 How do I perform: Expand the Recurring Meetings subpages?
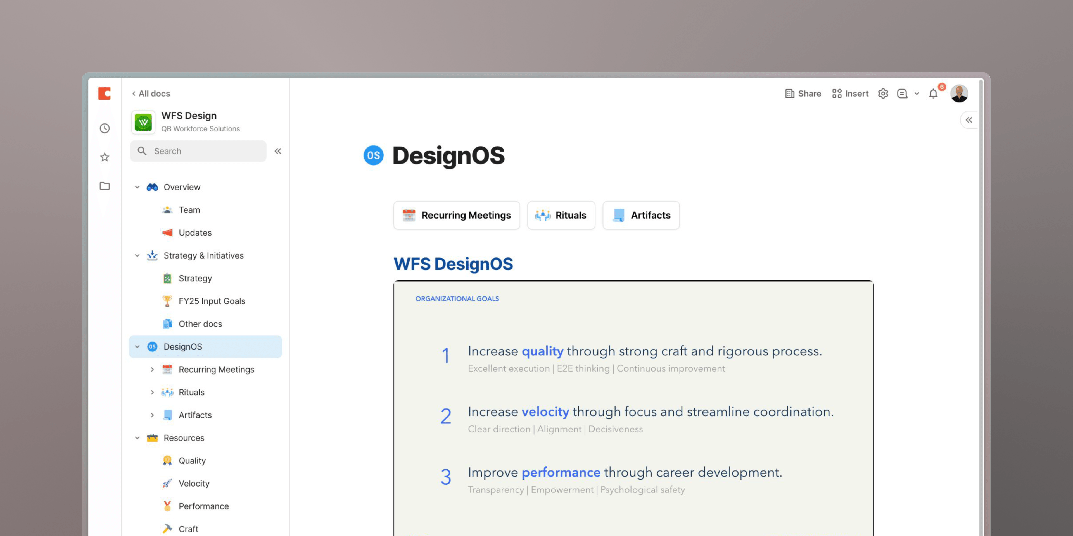(x=152, y=370)
